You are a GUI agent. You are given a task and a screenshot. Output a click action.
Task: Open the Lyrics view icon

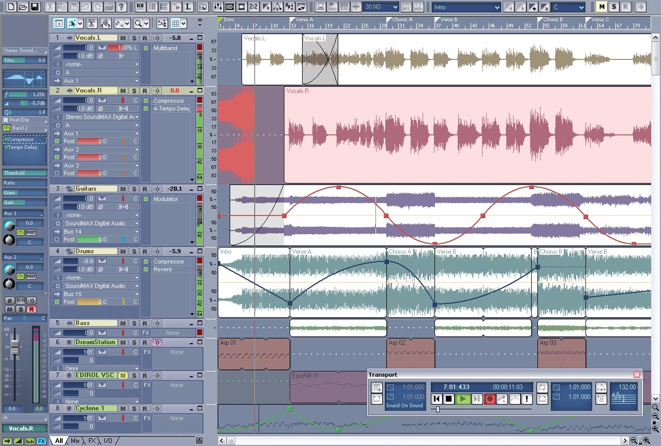coord(188,7)
